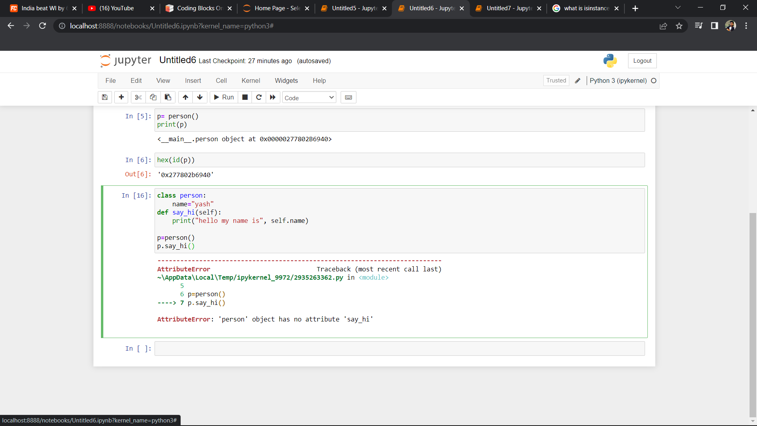Click the Logout button
The width and height of the screenshot is (757, 426).
(x=642, y=61)
